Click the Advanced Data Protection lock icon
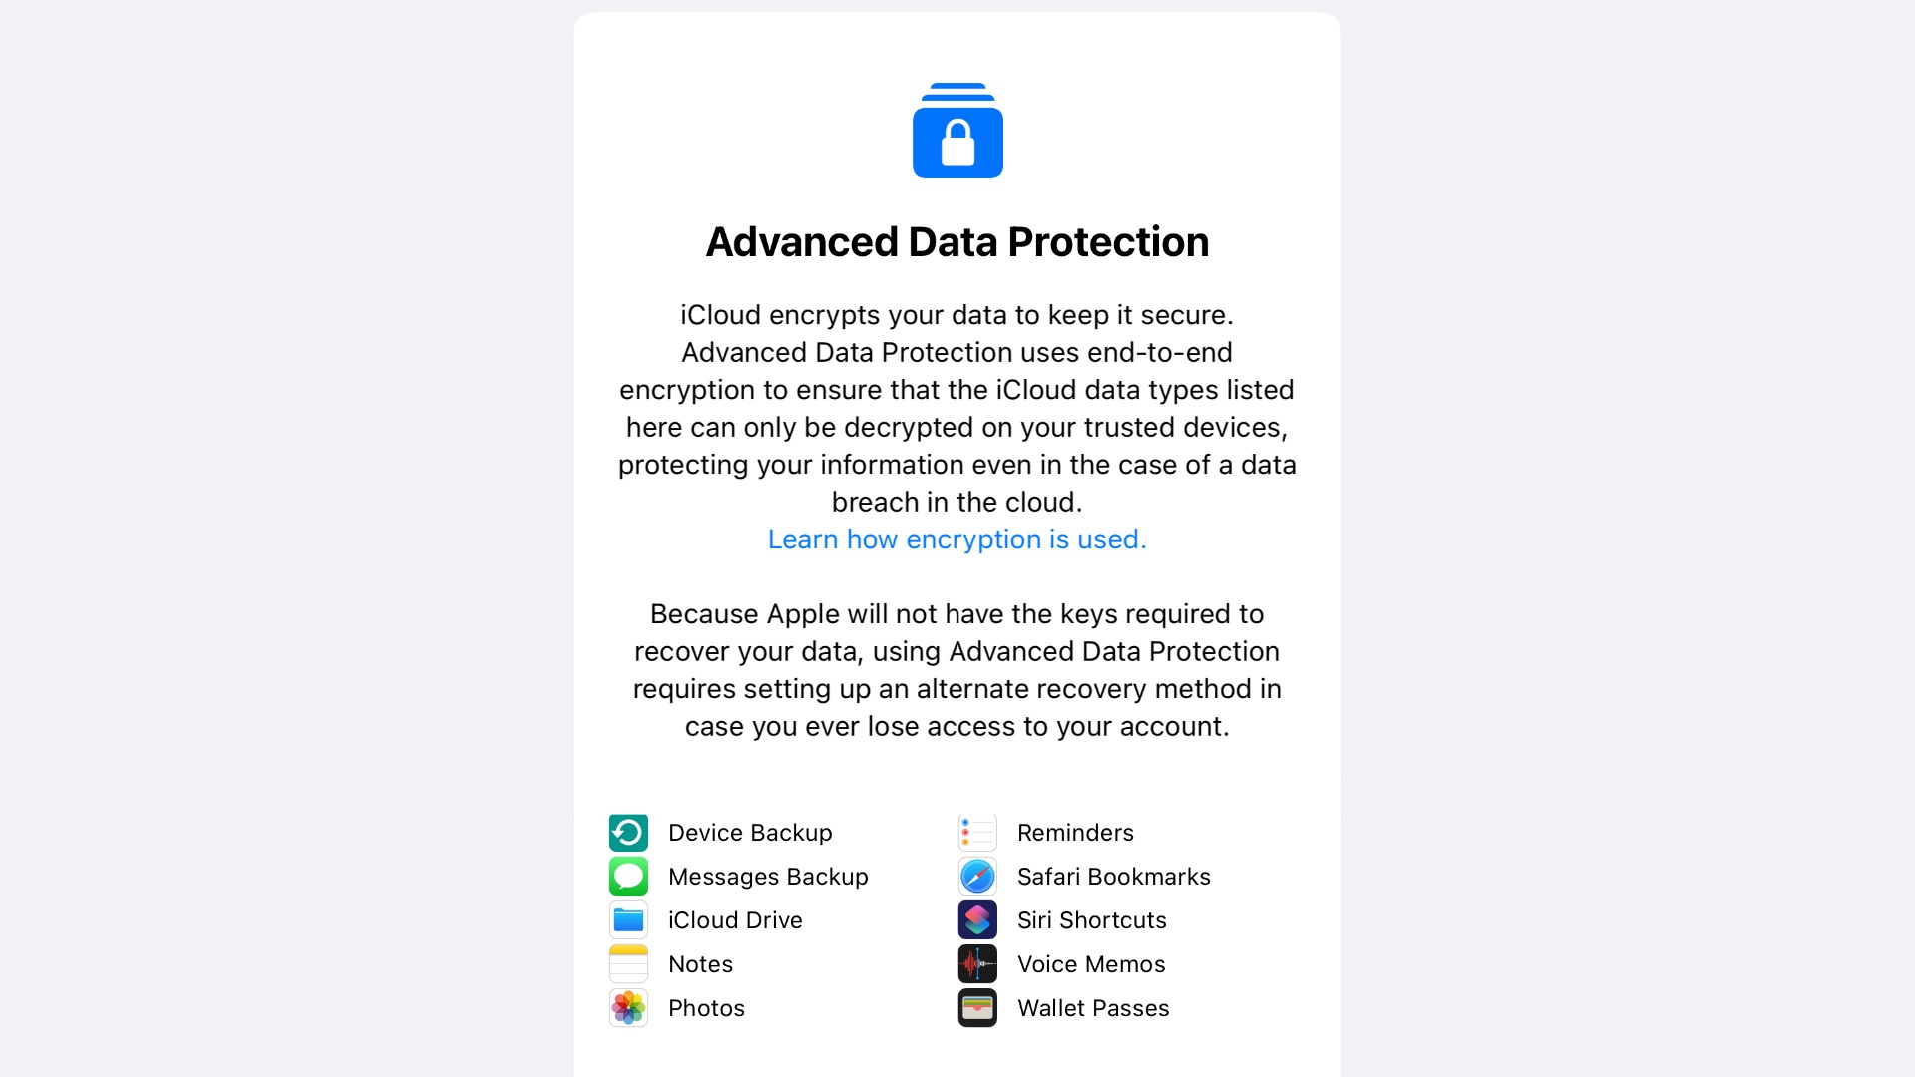 (957, 129)
